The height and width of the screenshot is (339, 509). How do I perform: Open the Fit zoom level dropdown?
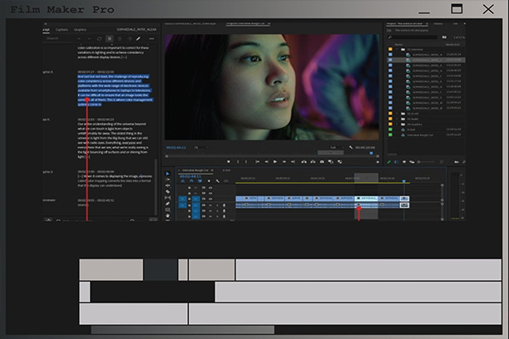coord(200,148)
